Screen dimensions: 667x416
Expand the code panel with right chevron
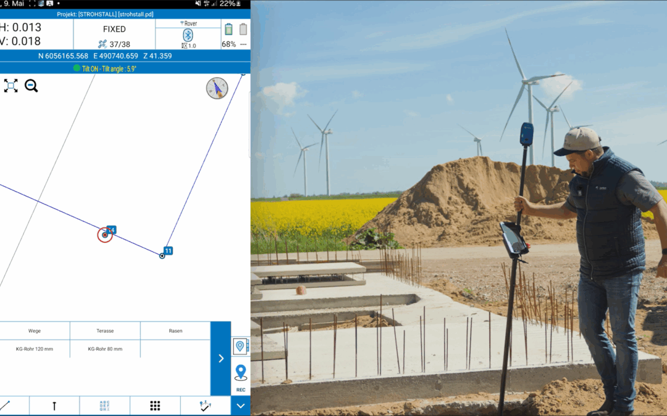pos(220,358)
